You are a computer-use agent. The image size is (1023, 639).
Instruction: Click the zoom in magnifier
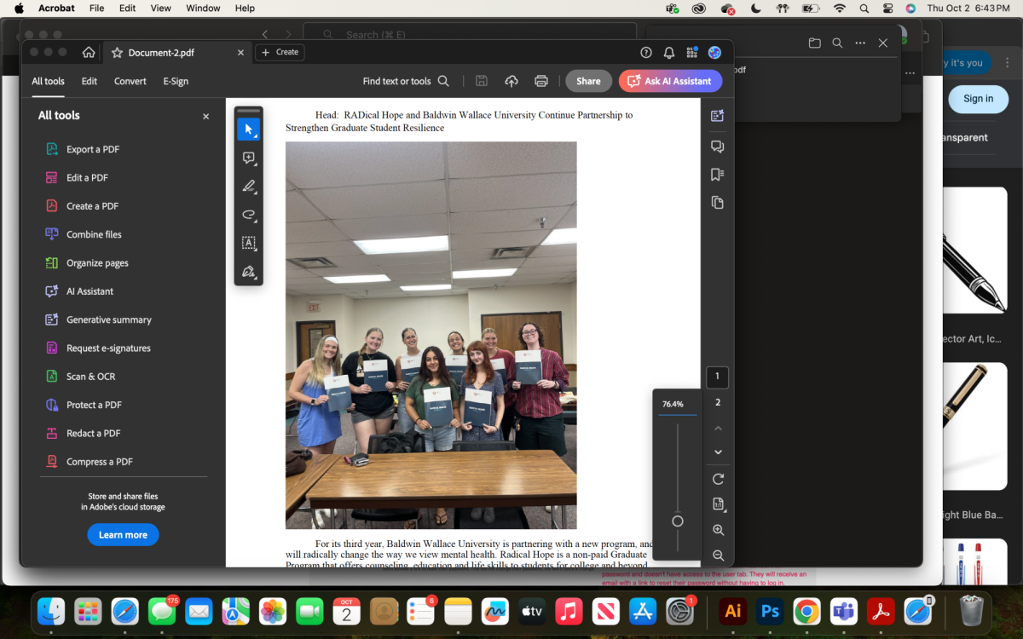pyautogui.click(x=718, y=530)
